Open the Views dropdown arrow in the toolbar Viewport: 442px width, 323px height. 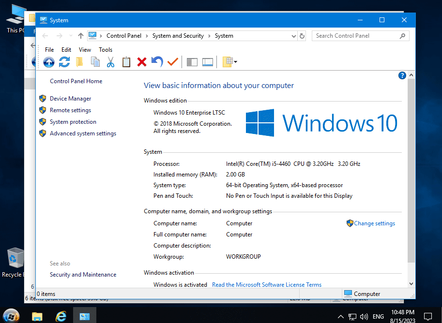[x=235, y=62]
